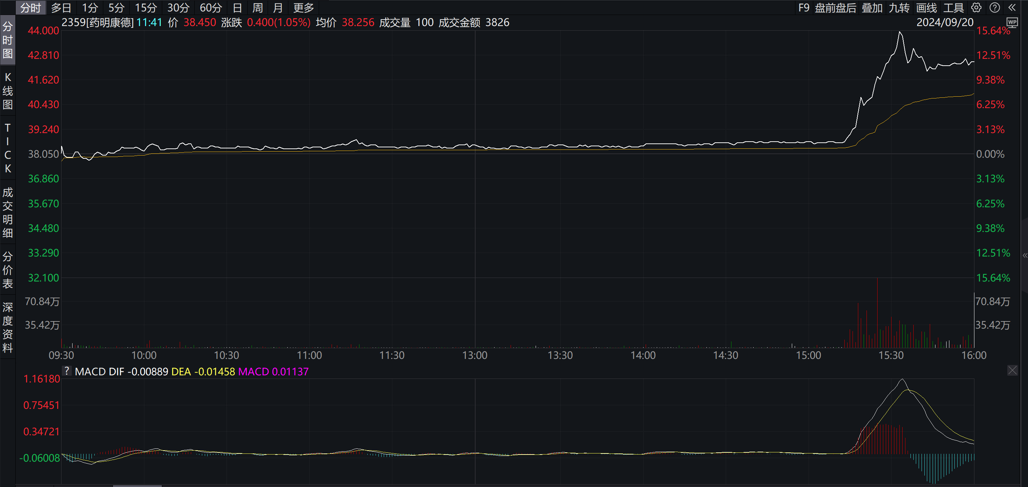Close the MACD indicator sub-panel
The image size is (1028, 487).
[x=1013, y=370]
